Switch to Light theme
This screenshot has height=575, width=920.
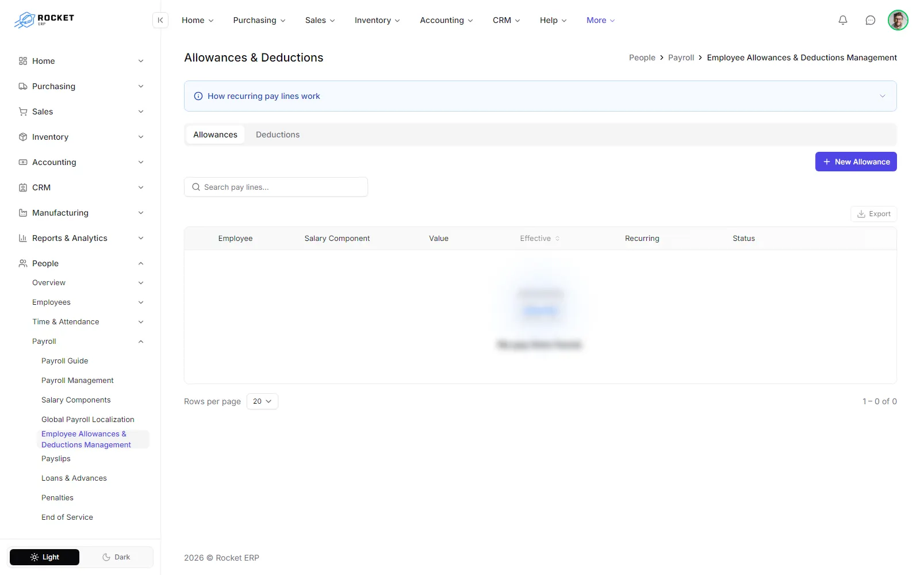point(45,557)
